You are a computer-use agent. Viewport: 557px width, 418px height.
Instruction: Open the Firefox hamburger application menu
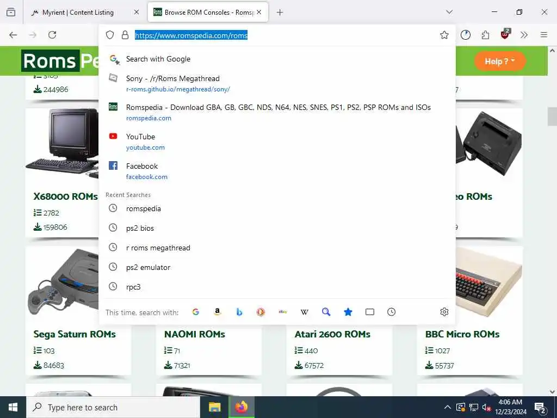click(x=544, y=35)
